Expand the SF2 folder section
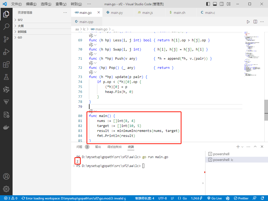This screenshot has width=268, height=201. click(x=42, y=20)
